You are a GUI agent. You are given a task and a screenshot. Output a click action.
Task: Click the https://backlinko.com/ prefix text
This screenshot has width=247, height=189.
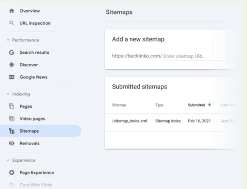tap(137, 56)
